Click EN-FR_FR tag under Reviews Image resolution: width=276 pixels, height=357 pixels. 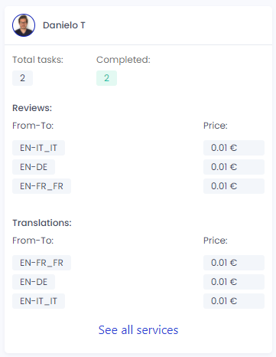41,186
